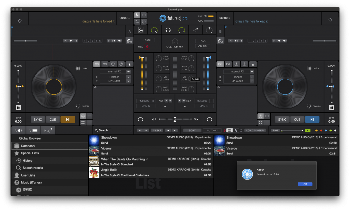Click deck B pitch lock icon
350x210 pixels.
point(332,108)
